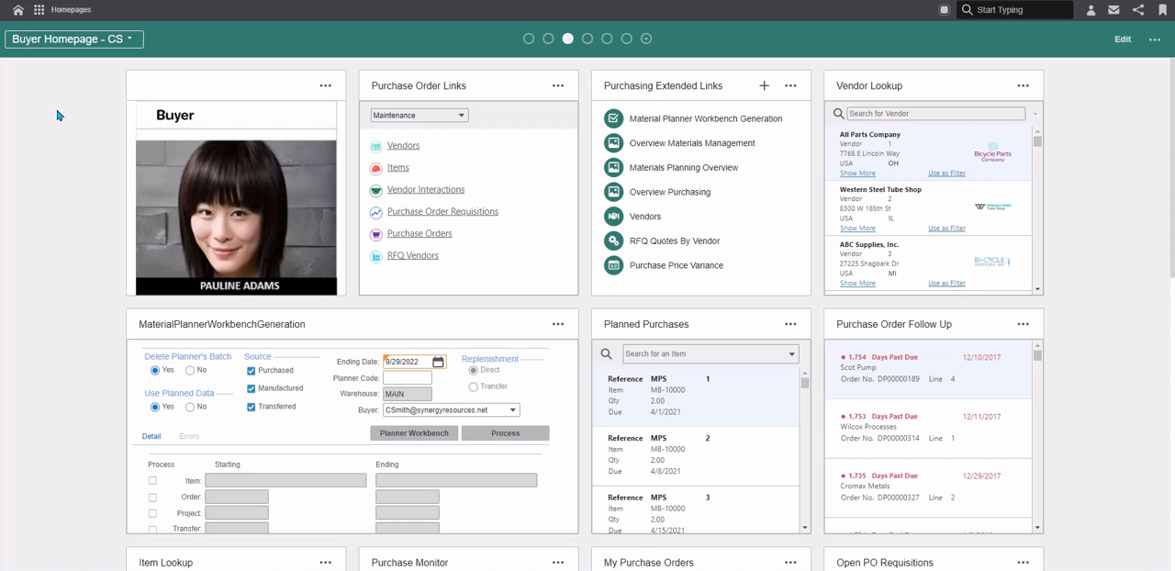Click RFQ Quotes By Vendor icon
1175x571 pixels.
[613, 241]
